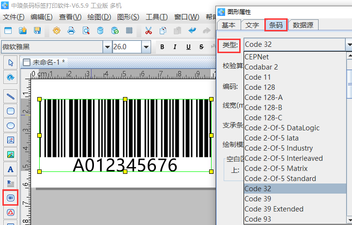Choose Code 128-A from the type list
352x225 pixels.
click(295, 98)
